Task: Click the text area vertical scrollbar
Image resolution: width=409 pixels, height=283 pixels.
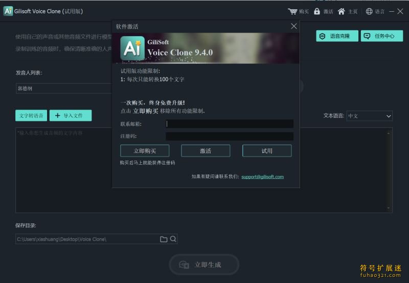Action: [x=389, y=170]
